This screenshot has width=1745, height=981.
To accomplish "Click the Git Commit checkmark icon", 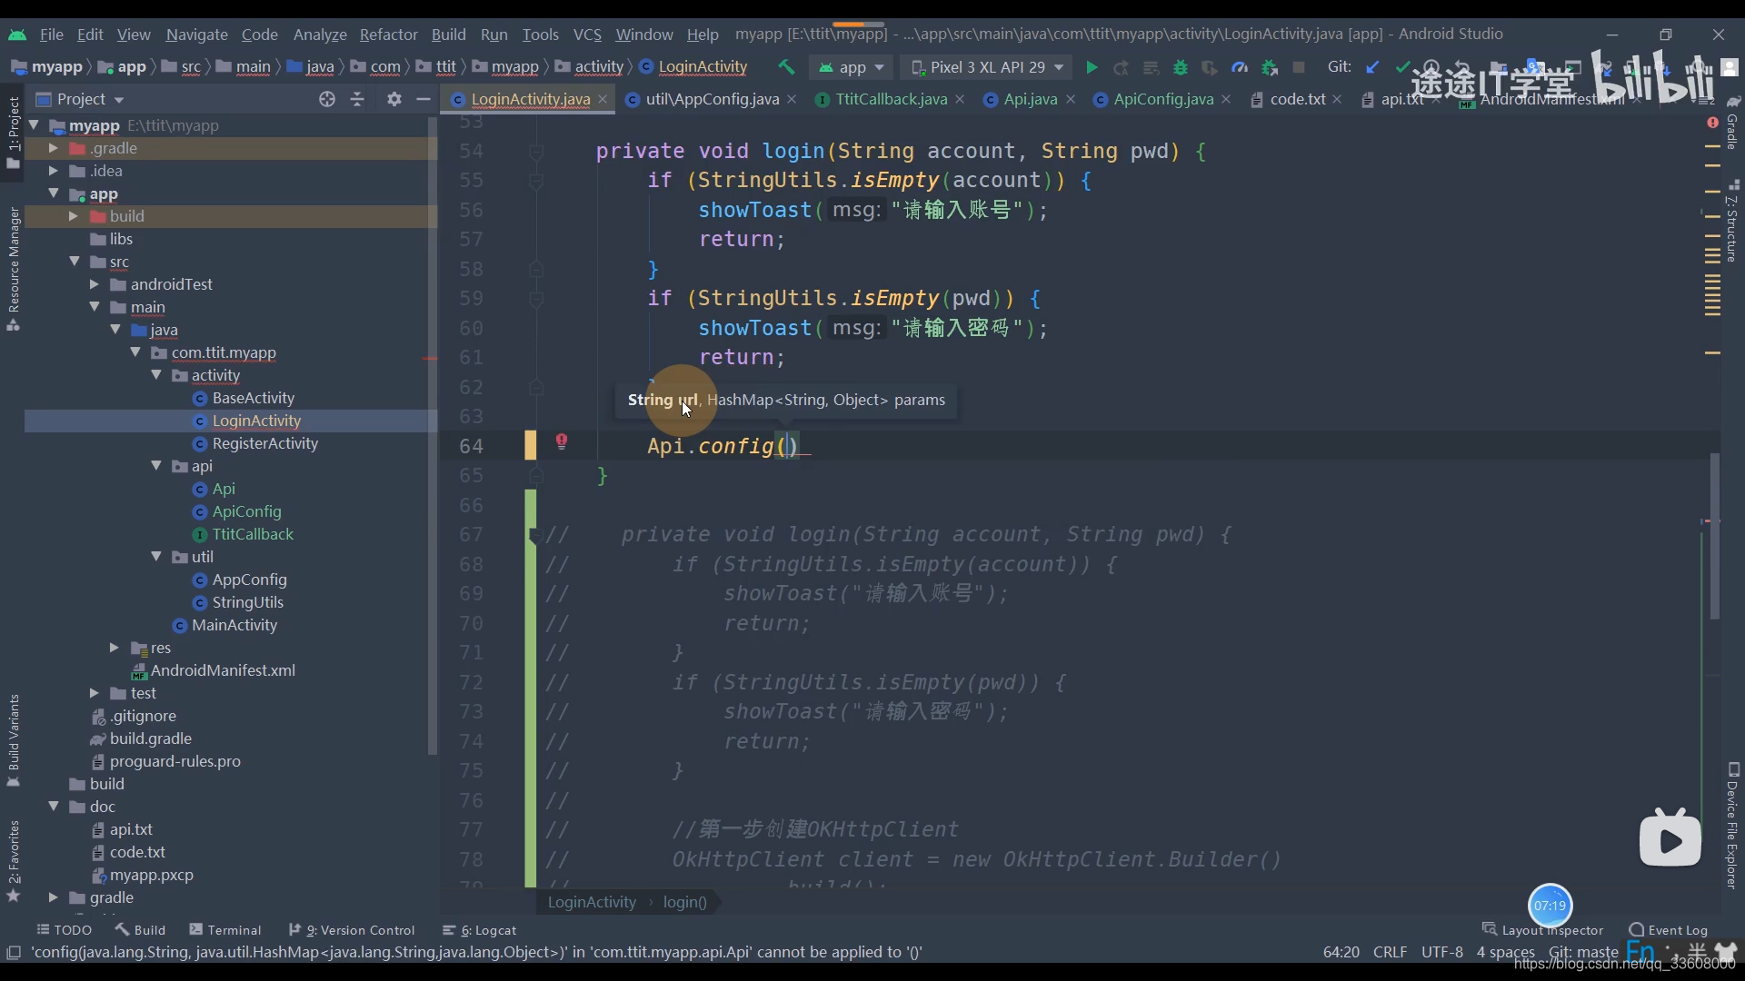I will point(1402,67).
